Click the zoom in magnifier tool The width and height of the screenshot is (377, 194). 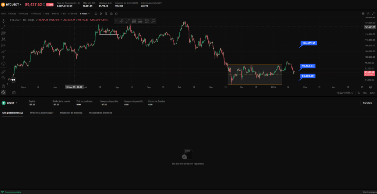[x=3, y=78]
